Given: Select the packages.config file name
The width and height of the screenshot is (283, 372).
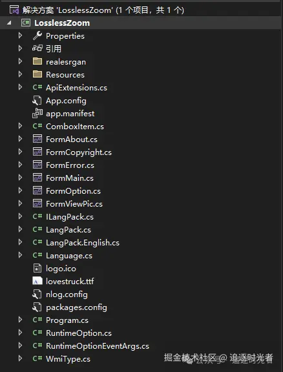Looking at the screenshot, I should [x=76, y=307].
